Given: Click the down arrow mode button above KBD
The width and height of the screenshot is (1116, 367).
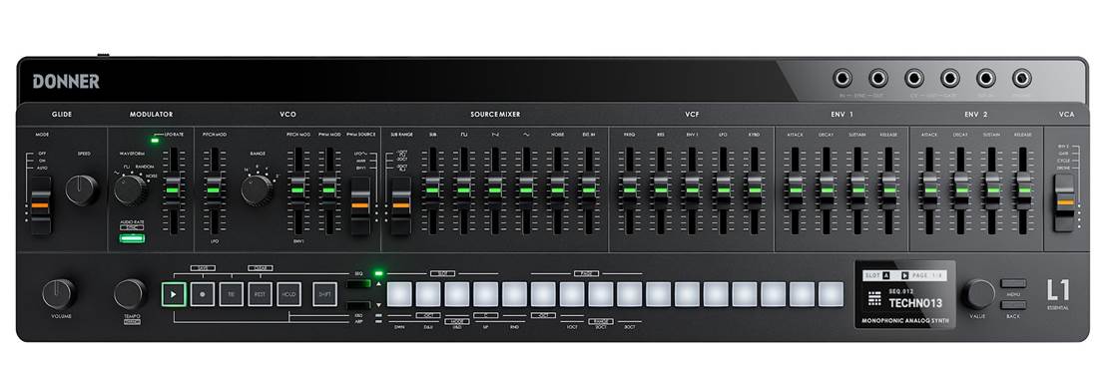Looking at the screenshot, I should pyautogui.click(x=358, y=306).
